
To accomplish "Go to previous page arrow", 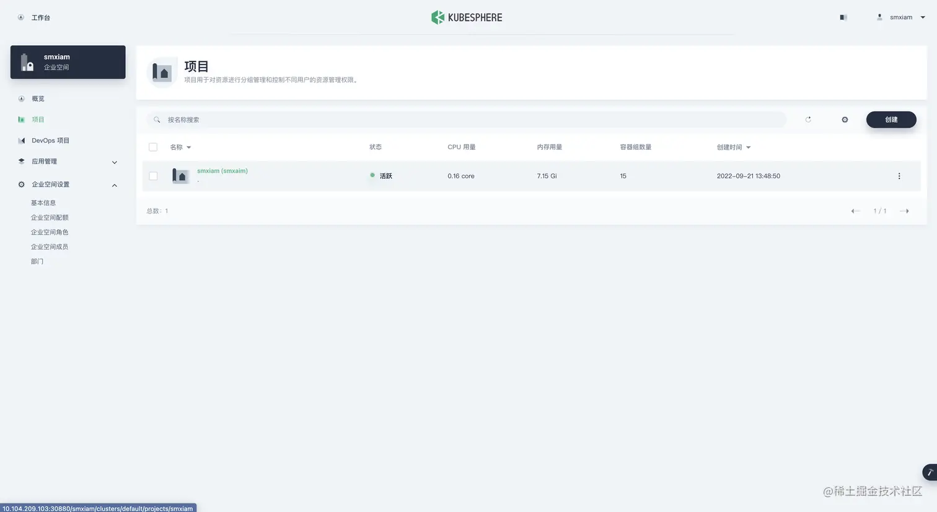I will (x=855, y=211).
